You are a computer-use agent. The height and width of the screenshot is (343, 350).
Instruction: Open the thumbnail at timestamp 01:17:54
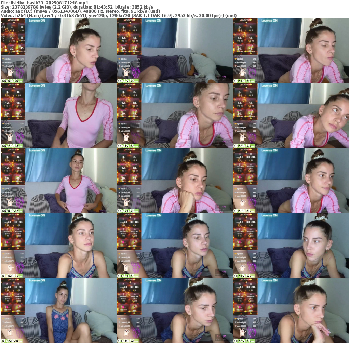coord(291,246)
